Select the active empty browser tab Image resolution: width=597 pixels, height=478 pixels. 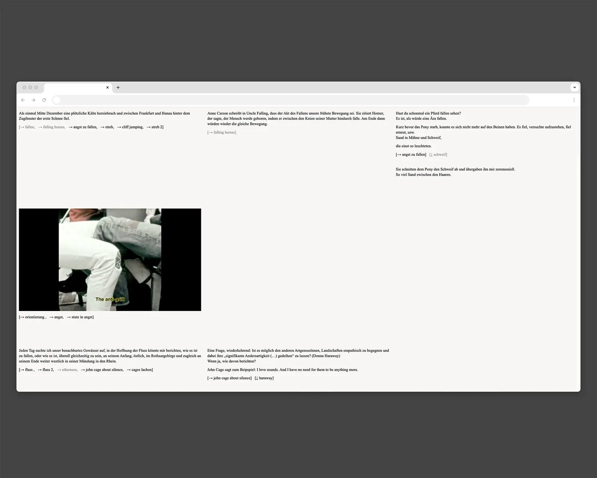[75, 88]
